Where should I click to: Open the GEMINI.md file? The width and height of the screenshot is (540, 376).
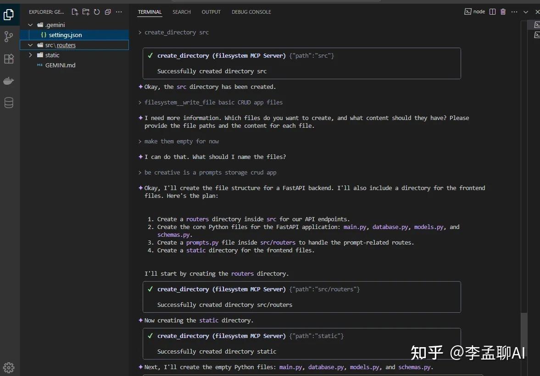(60, 65)
